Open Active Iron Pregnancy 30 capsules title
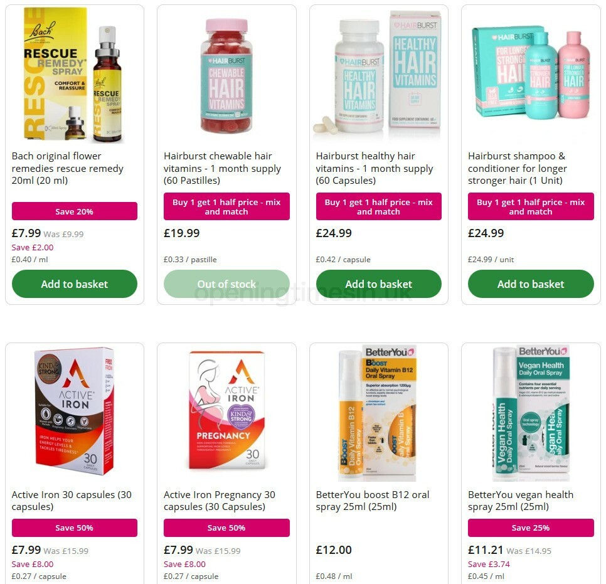This screenshot has width=606, height=584. pos(220,501)
